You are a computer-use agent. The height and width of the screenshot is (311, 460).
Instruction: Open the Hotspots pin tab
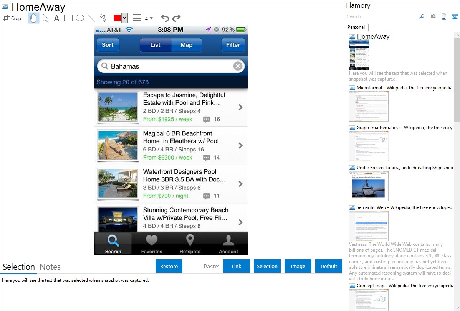tap(190, 244)
